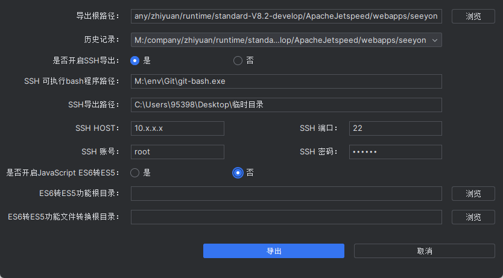This screenshot has width=503, height=278.
Task: Open the 历史记录 history path combo box
Action: [280, 40]
